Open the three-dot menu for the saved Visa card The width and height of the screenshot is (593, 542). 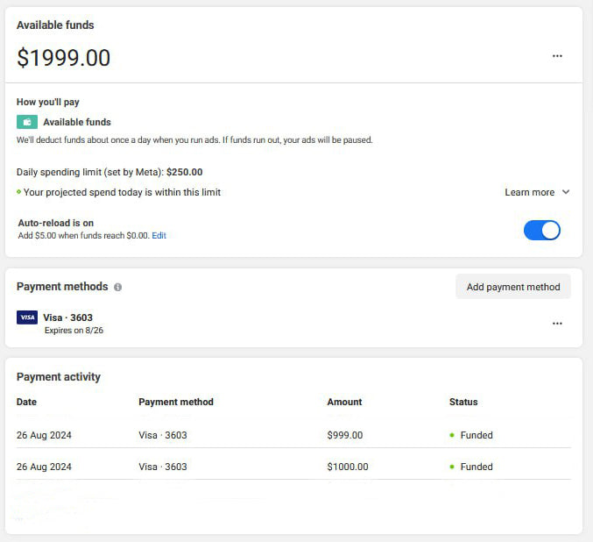557,324
